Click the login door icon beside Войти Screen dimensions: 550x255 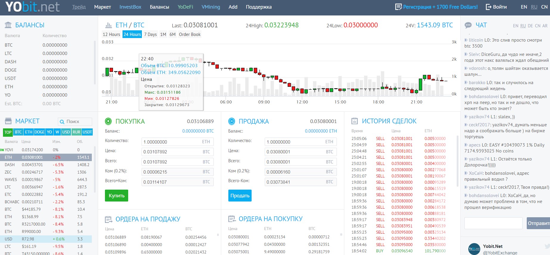(x=489, y=7)
